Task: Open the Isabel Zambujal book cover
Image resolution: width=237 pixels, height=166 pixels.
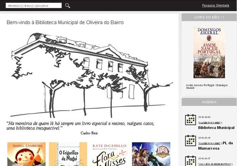Action: (x=26, y=154)
